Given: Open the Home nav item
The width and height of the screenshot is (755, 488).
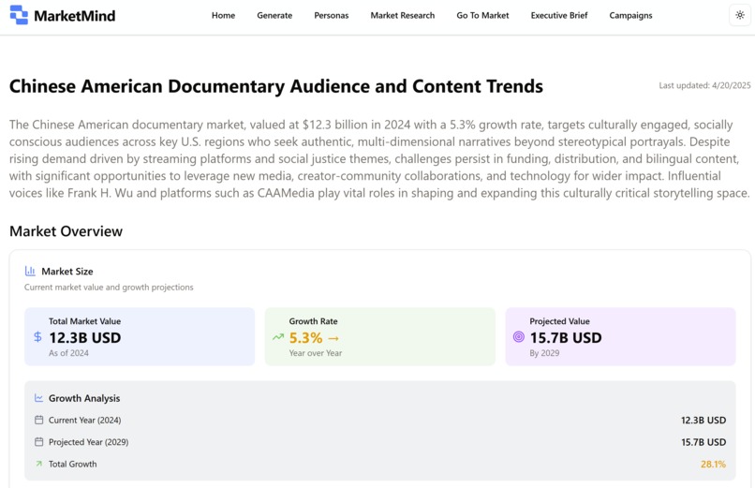Looking at the screenshot, I should pyautogui.click(x=224, y=15).
